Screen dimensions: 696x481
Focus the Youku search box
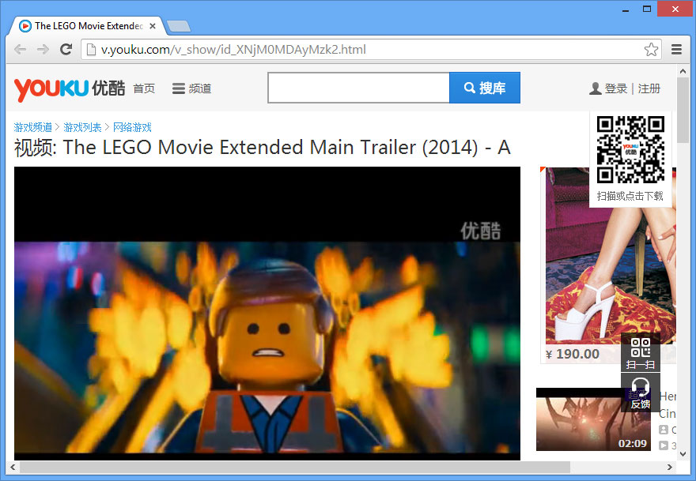click(358, 88)
